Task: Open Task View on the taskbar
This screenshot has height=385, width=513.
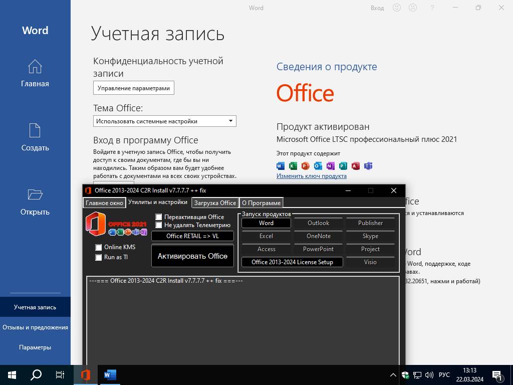Action: [60, 375]
